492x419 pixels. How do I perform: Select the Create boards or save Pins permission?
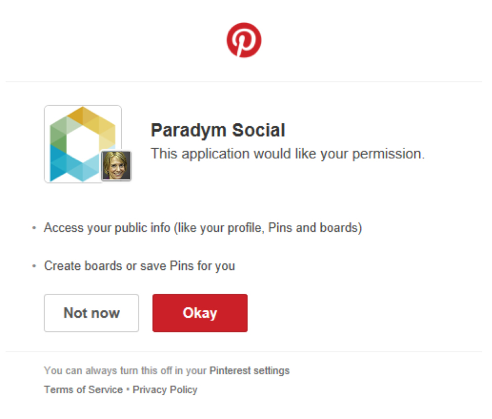[139, 266]
